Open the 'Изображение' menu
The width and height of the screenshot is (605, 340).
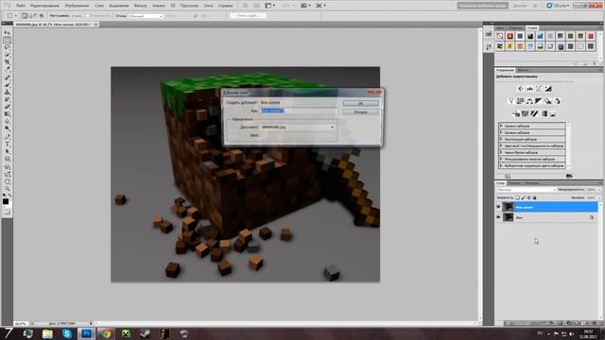tap(77, 6)
